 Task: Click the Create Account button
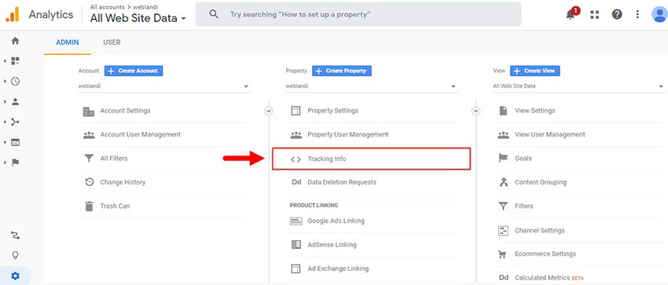[134, 71]
